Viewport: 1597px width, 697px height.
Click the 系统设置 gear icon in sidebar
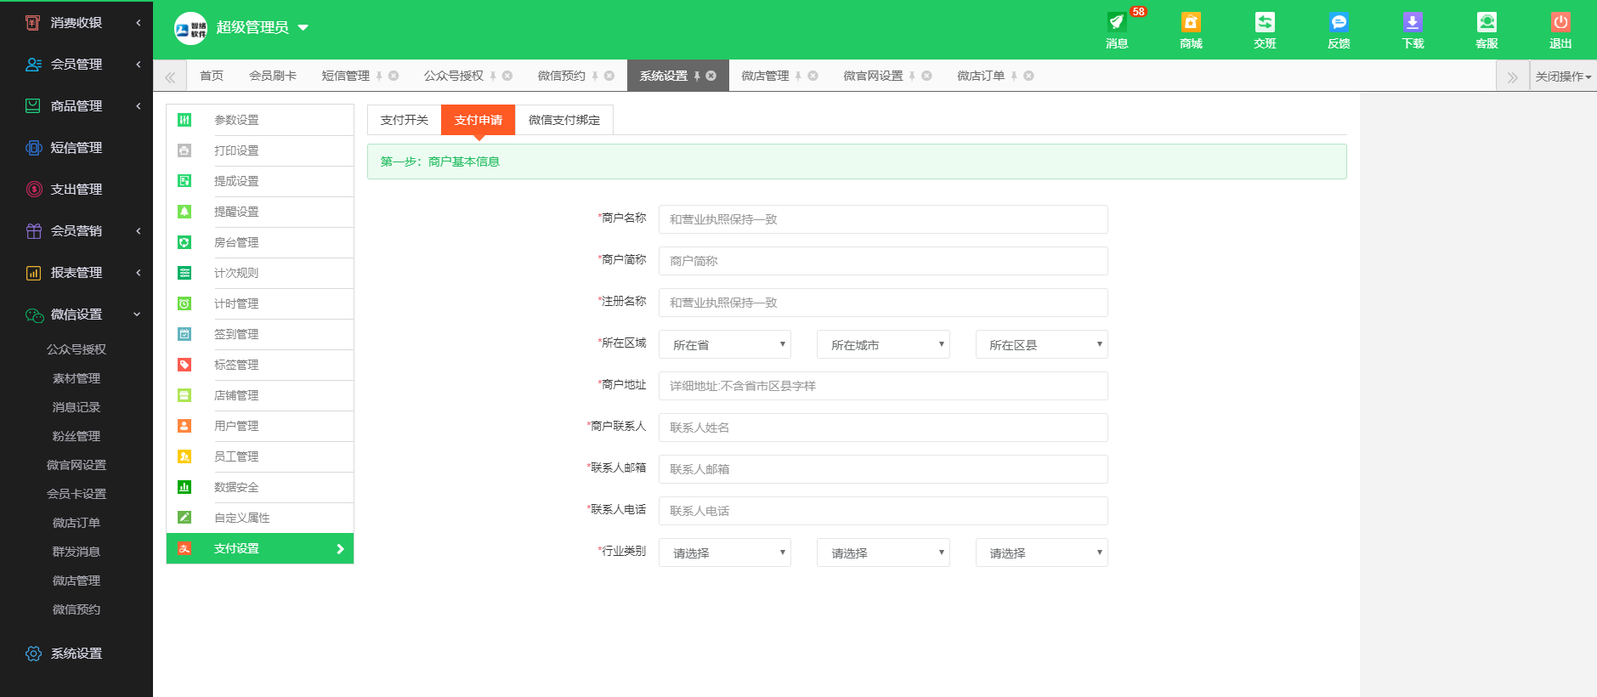point(33,654)
